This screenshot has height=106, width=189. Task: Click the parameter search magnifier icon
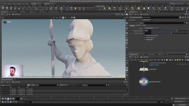(x=183, y=17)
